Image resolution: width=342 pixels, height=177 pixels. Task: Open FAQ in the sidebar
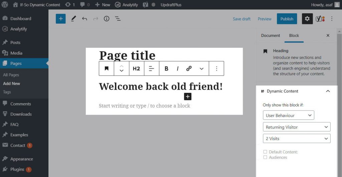tap(24, 124)
